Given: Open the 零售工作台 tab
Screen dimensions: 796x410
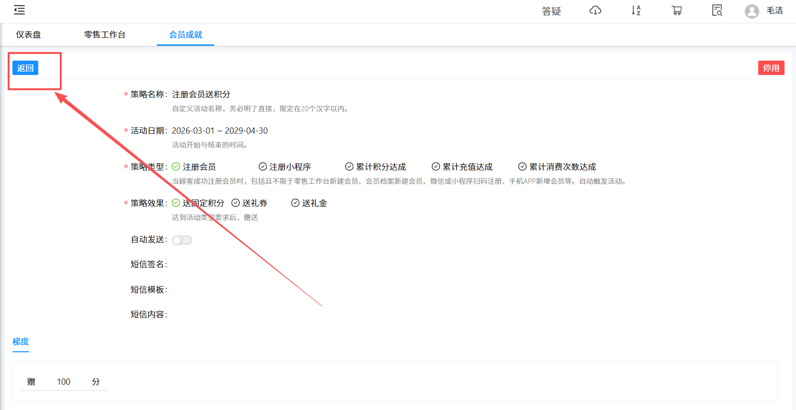Looking at the screenshot, I should click(x=105, y=34).
